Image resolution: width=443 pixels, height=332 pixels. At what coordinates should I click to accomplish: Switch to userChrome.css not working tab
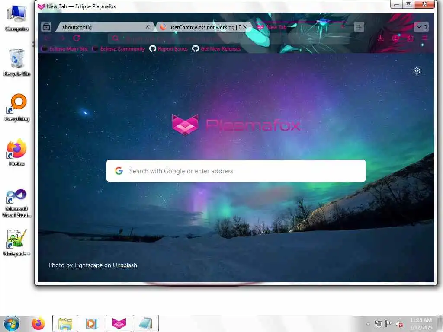pyautogui.click(x=204, y=27)
